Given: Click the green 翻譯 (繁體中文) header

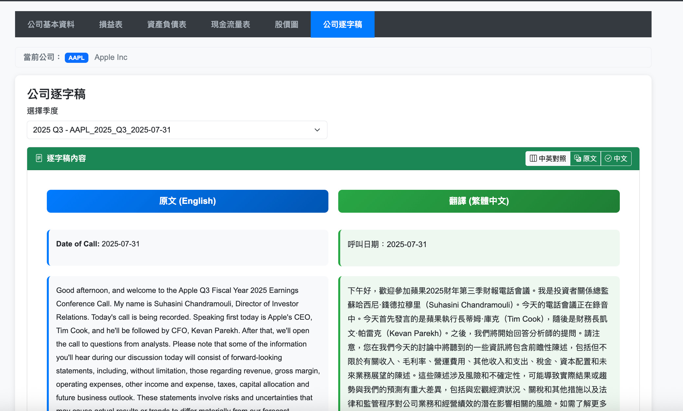Looking at the screenshot, I should [x=479, y=201].
